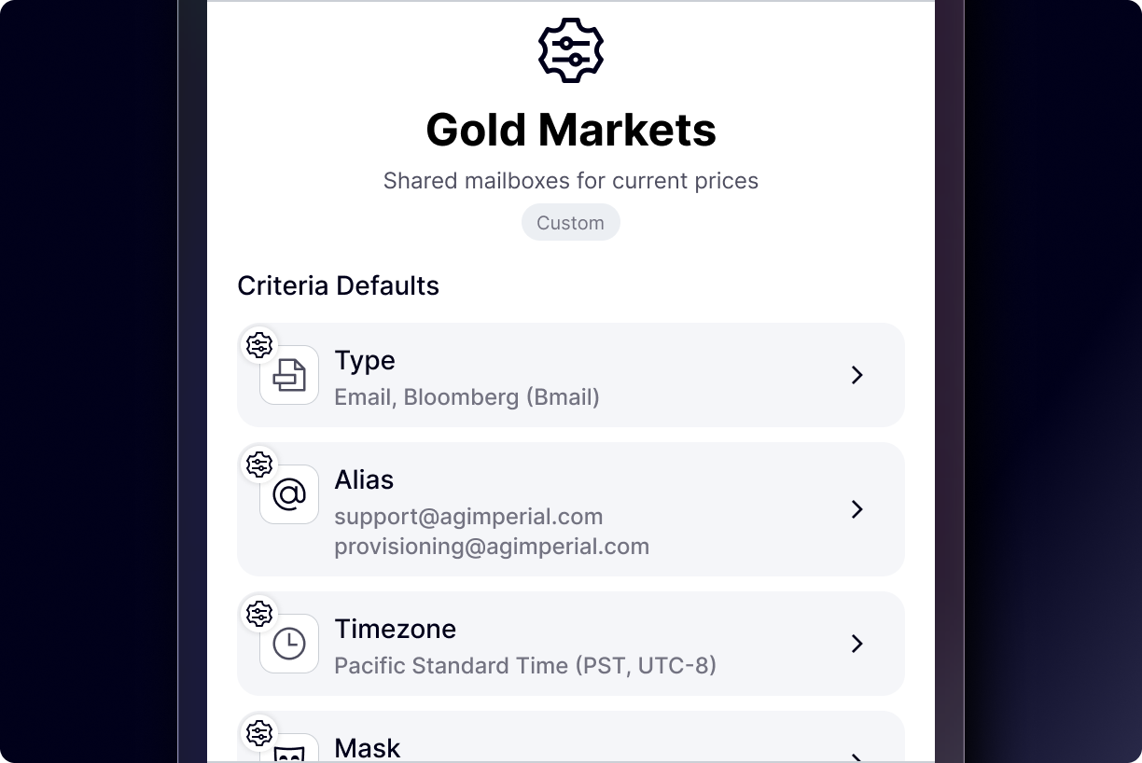Click the provisioning@agimperial.com alias
This screenshot has width=1142, height=763.
(492, 547)
